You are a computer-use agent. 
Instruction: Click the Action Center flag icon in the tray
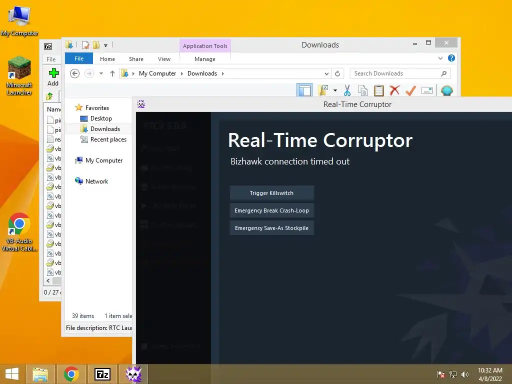tap(441, 374)
